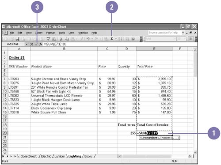Toggle Bold formatting button
The width and height of the screenshot is (221, 165).
pos(191,39)
